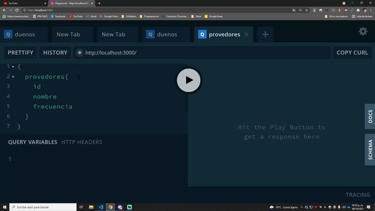Open Programacion bookmarks folder

click(x=149, y=16)
